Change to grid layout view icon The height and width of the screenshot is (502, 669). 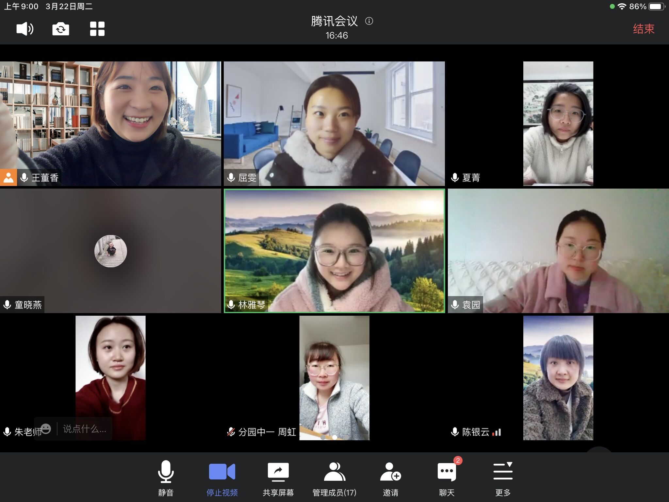(97, 29)
